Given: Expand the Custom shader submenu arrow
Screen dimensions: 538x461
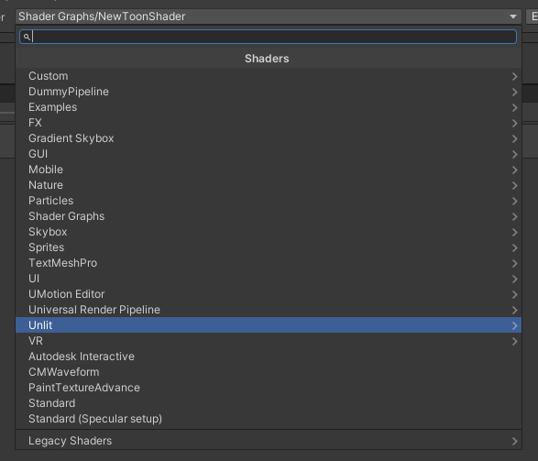Looking at the screenshot, I should coord(514,76).
